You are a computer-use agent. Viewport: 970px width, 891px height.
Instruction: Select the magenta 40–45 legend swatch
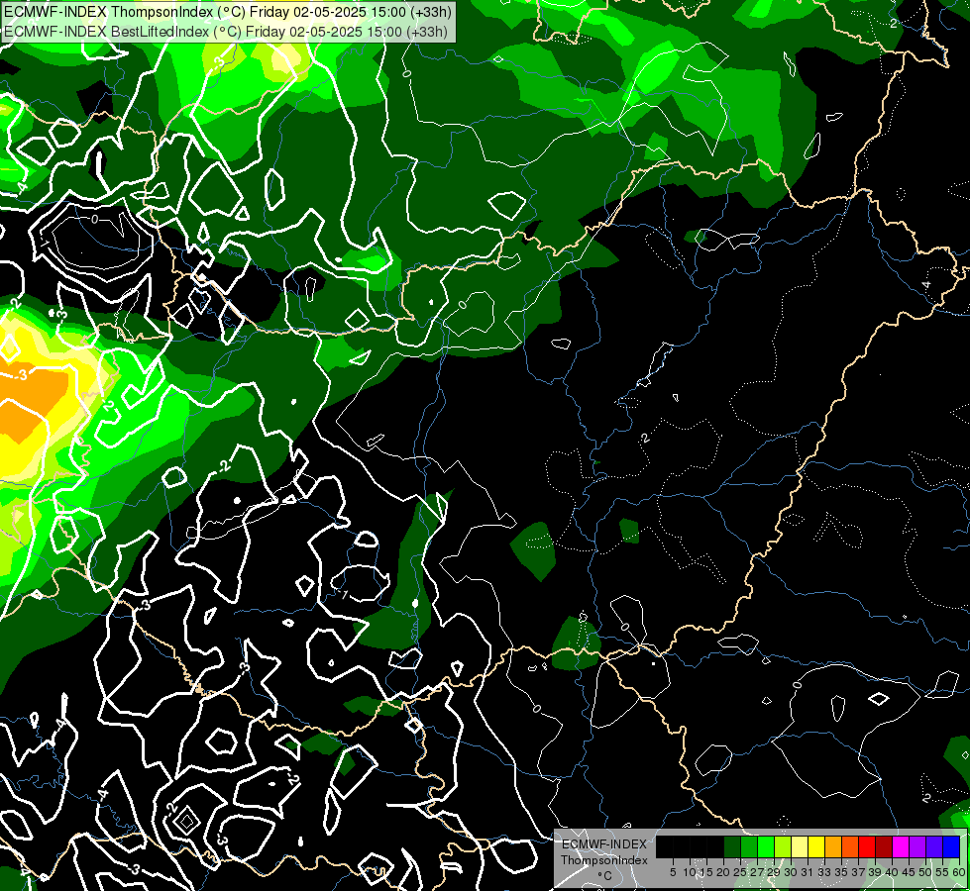901,847
